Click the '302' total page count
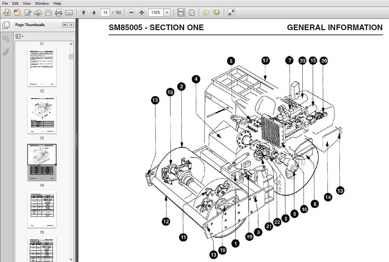This screenshot has height=262, width=389. (x=118, y=13)
